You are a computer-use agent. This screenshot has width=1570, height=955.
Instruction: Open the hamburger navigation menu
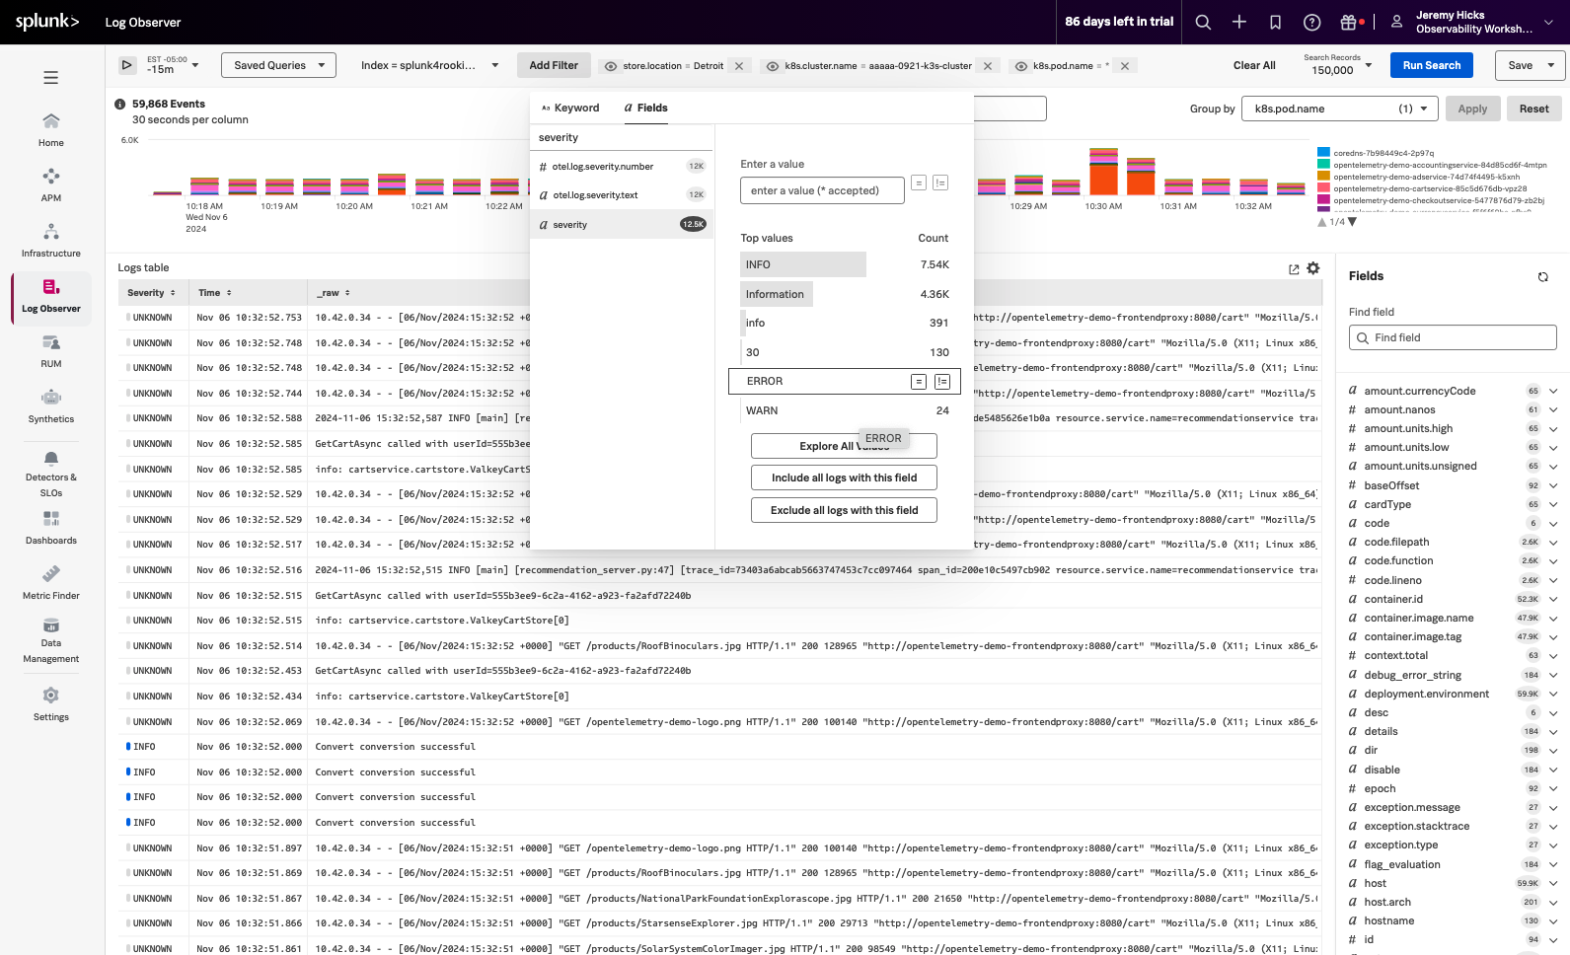pyautogui.click(x=50, y=78)
